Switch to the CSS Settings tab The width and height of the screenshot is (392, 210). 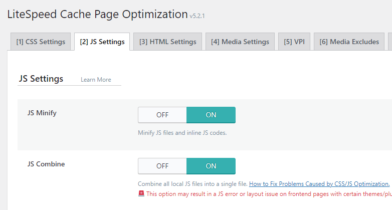coord(41,42)
